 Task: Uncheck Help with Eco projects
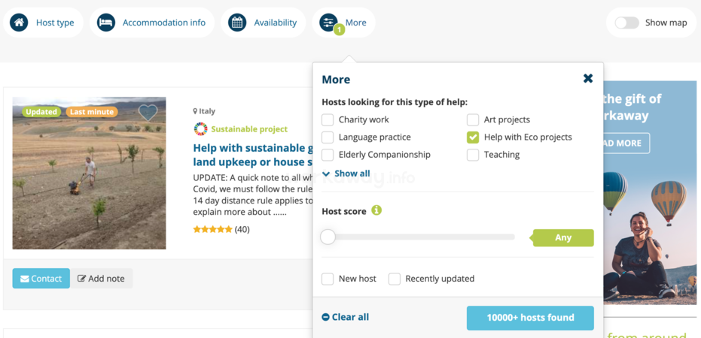coord(473,137)
